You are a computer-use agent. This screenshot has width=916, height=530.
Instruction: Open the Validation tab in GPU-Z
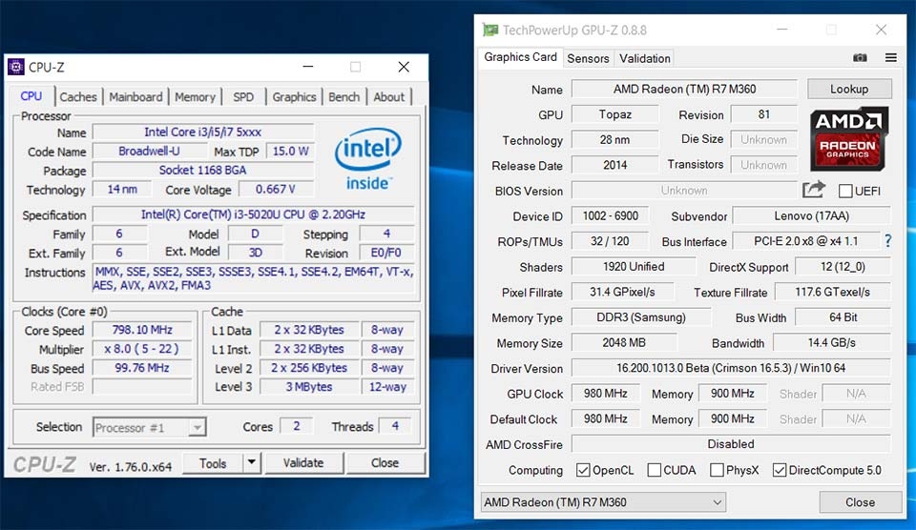(x=645, y=58)
